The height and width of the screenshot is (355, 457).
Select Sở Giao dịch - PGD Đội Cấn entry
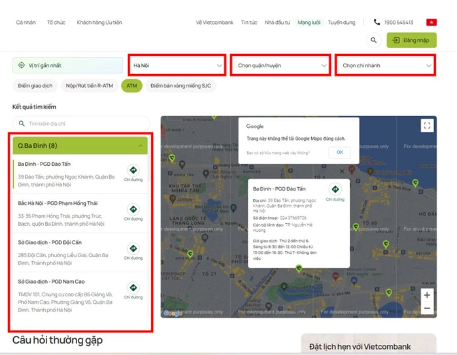click(80, 253)
